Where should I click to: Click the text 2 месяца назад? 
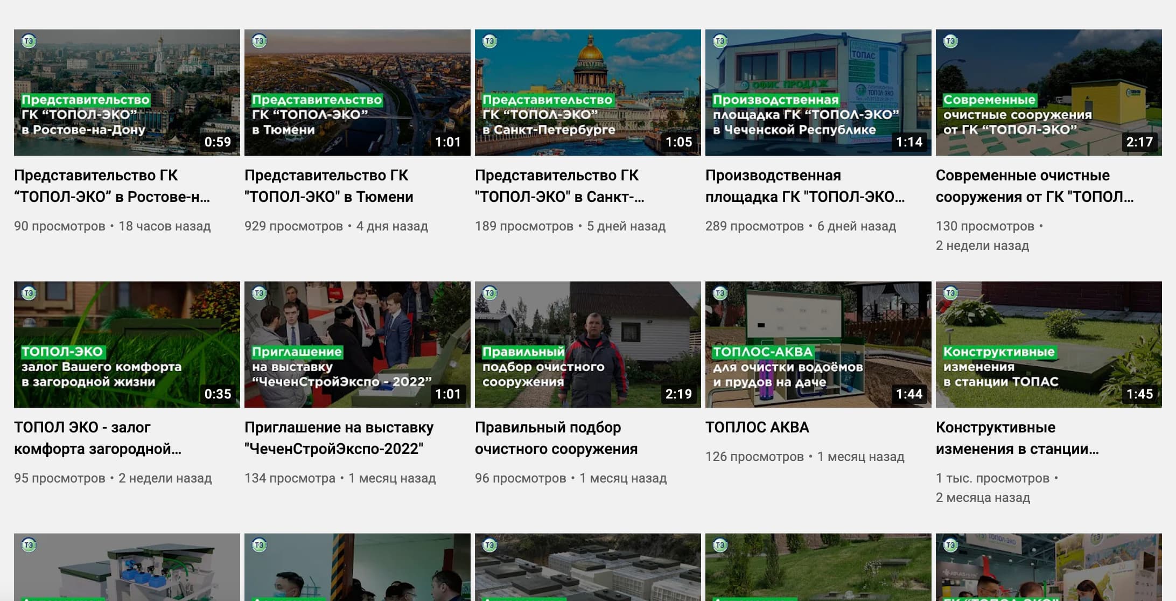pos(983,498)
